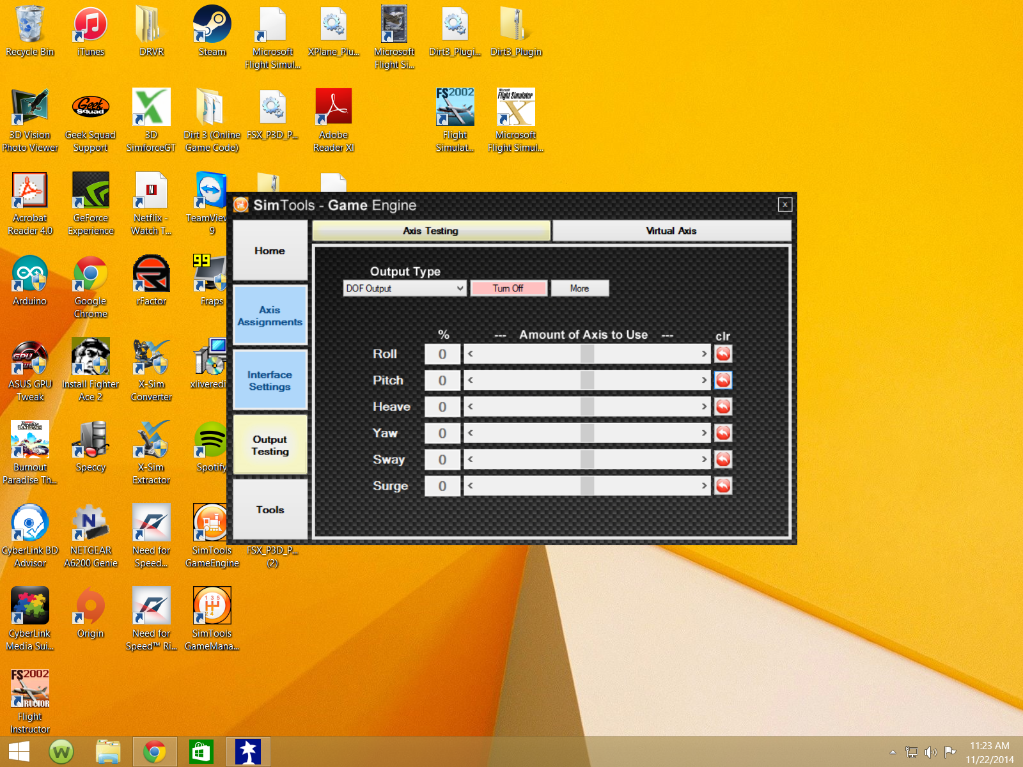Open the Output Type dropdown
This screenshot has width=1023, height=767.
click(x=404, y=288)
